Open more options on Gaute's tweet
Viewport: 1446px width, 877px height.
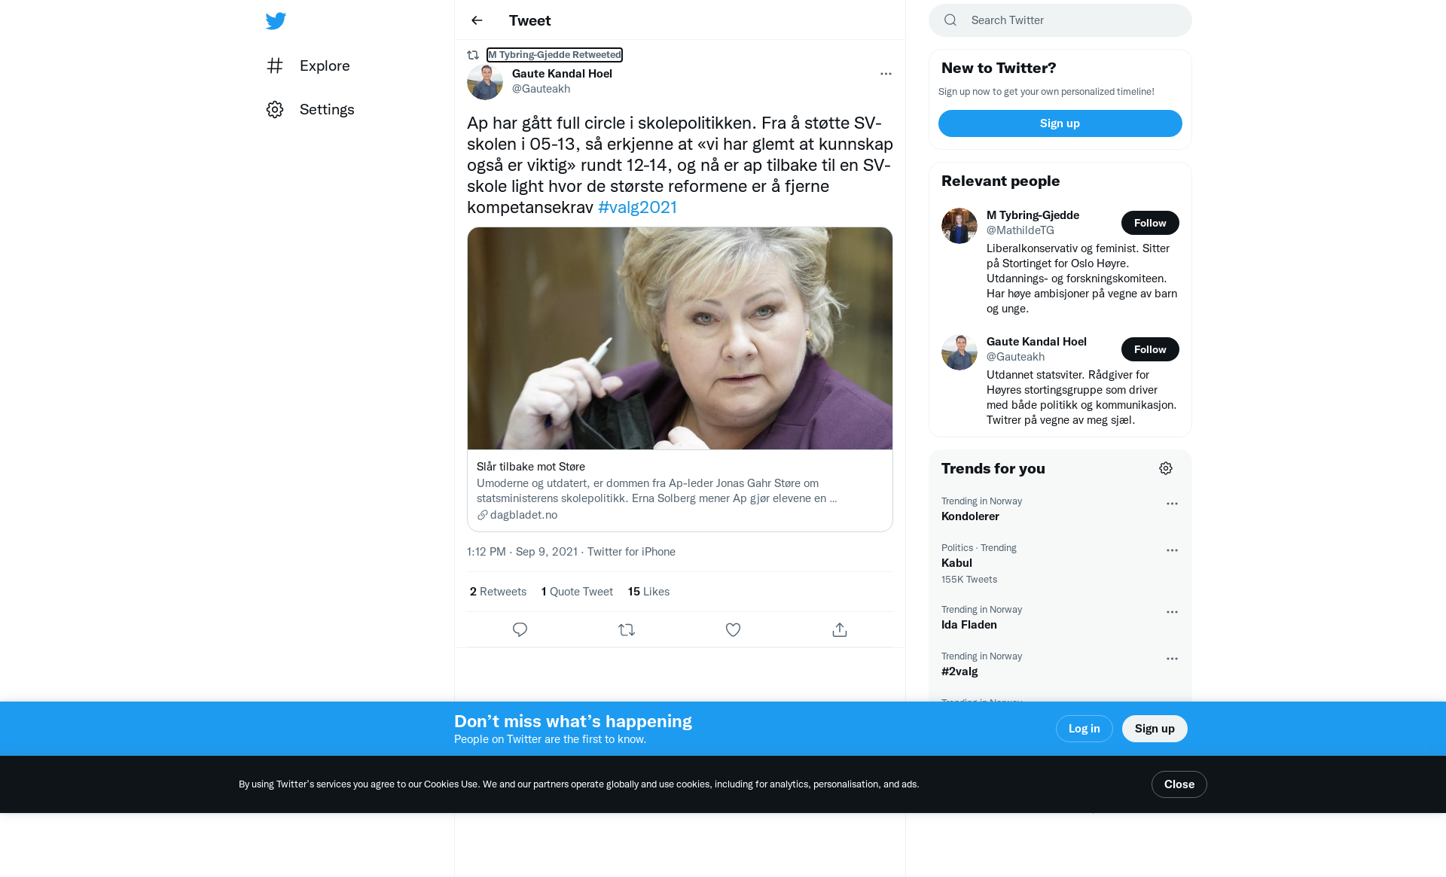coord(886,74)
